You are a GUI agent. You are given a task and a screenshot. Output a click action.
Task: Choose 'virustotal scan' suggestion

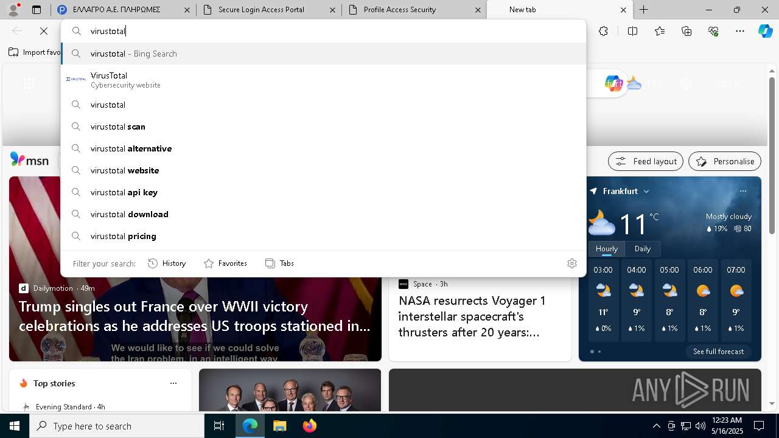point(323,127)
